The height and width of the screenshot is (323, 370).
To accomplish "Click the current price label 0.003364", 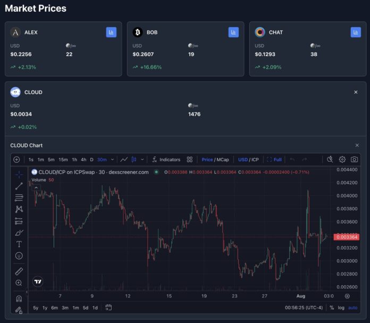I will 346,237.
